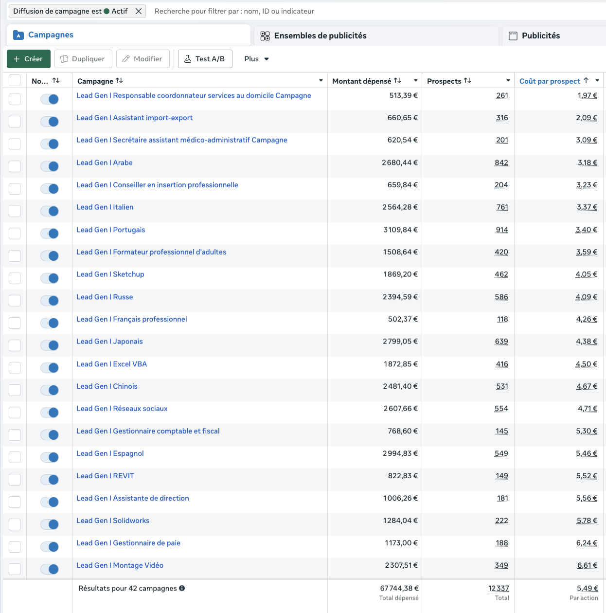The height and width of the screenshot is (613, 606).
Task: Click amount 3 109,84 € for Portugais
Action: coord(400,230)
